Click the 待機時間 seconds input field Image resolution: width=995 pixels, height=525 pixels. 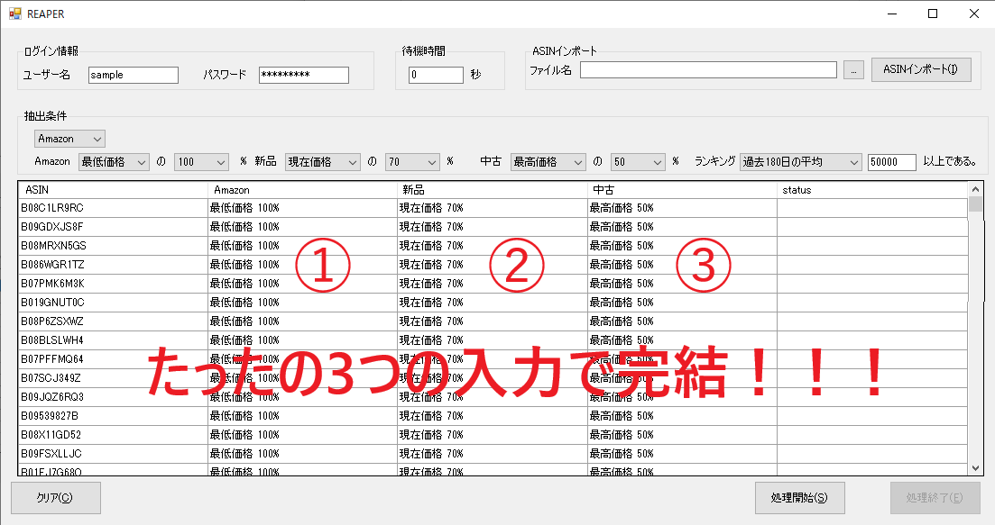pos(435,76)
